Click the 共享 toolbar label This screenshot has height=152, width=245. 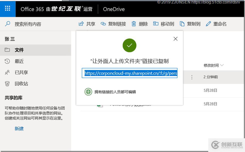pyautogui.click(x=91, y=24)
